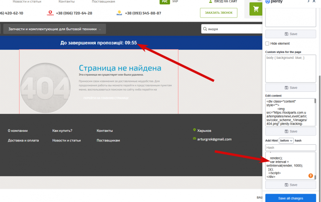Focus the site search field with якоря
Viewport: 321px width, 202px height.
pos(232,29)
